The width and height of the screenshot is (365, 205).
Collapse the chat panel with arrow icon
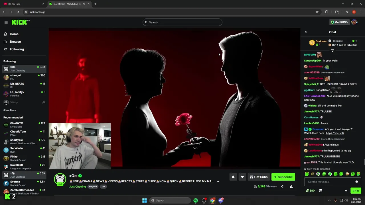(x=306, y=32)
